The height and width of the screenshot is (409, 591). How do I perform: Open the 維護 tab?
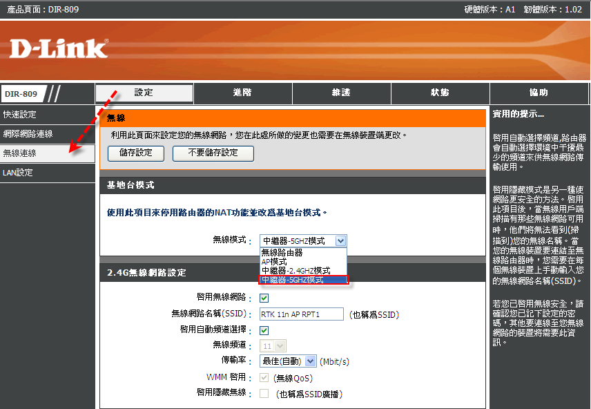[x=341, y=93]
